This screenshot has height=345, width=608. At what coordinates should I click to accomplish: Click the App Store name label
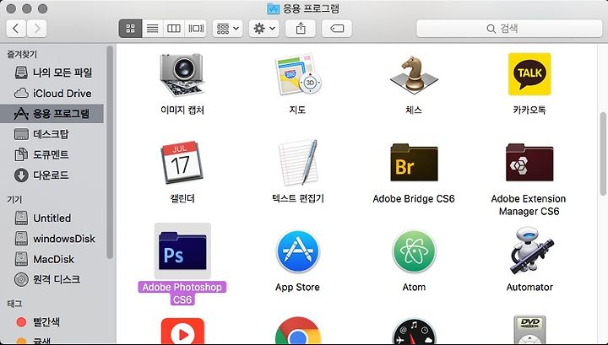point(298,288)
